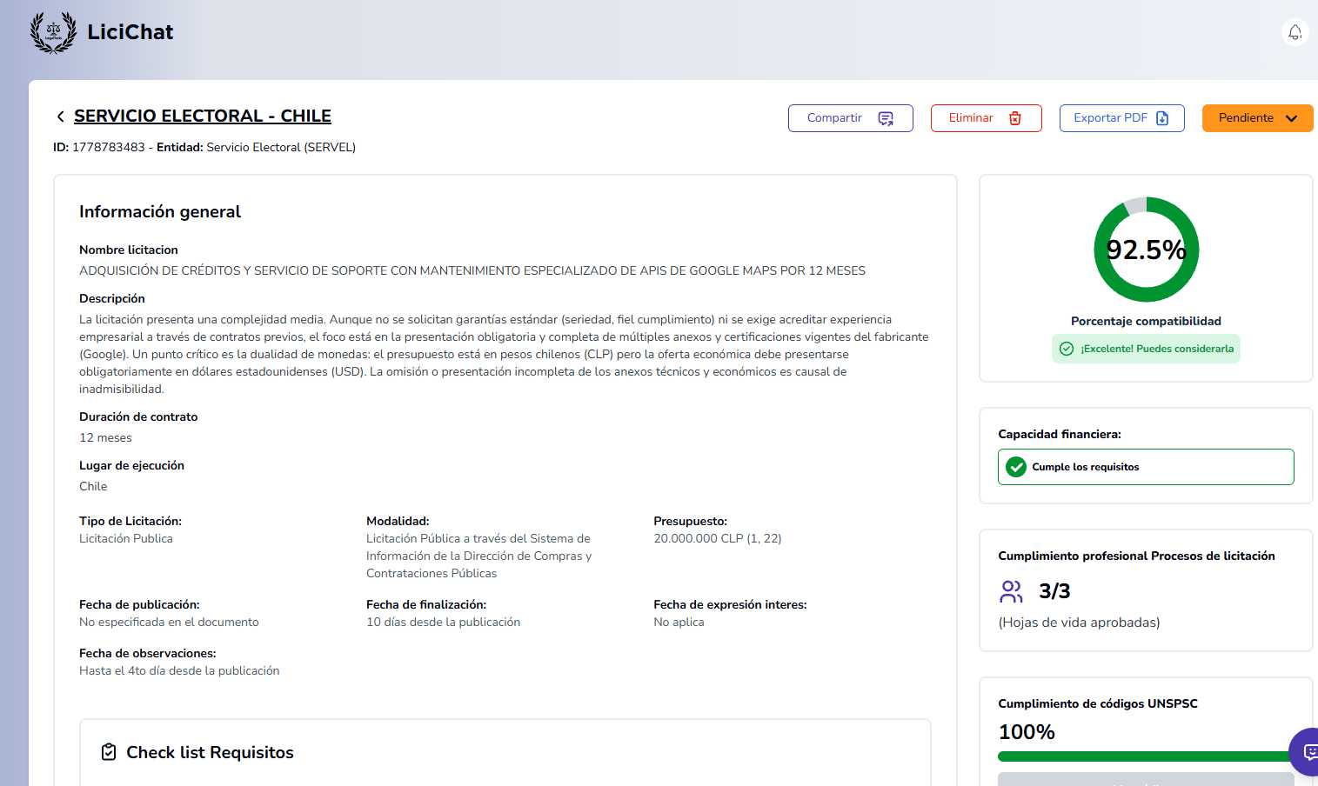
Task: Click the clipboard icon beside Check list Requisitos
Action: [109, 752]
